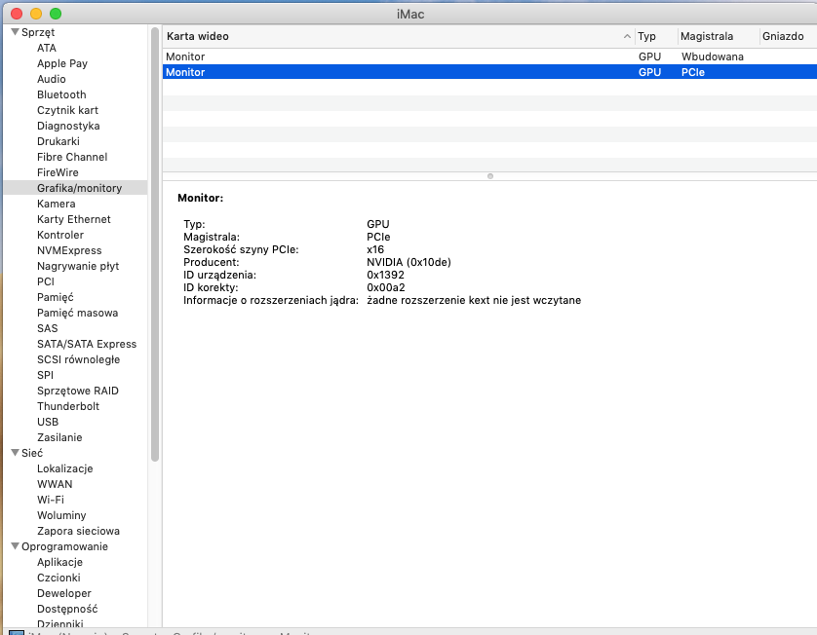Select Woluminy in the sidebar

[61, 516]
